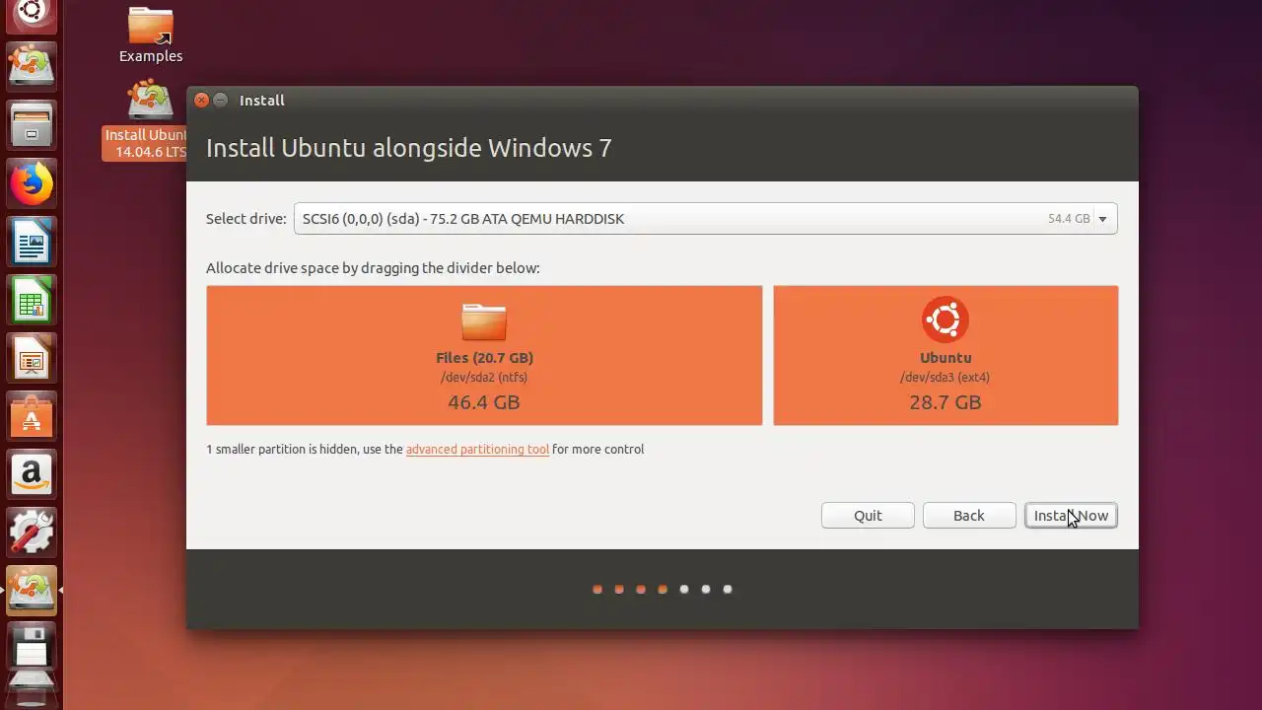Open the Ubuntu Dash launcher
1262x710 pixels.
(x=32, y=14)
